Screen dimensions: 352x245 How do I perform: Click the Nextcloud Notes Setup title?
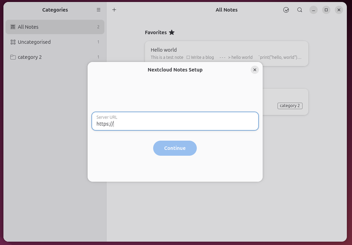click(175, 70)
